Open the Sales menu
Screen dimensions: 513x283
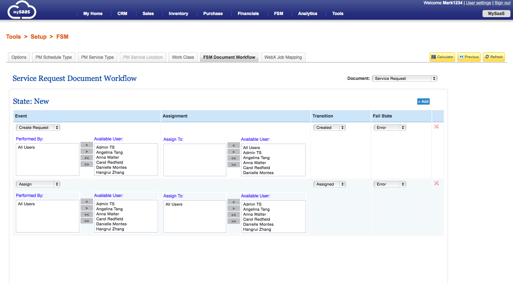148,14
